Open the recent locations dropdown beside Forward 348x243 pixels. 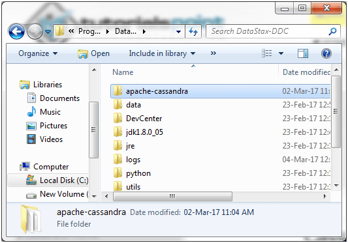(x=48, y=32)
